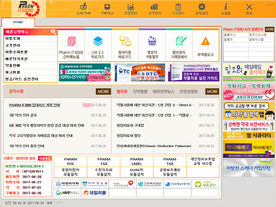Open 대한약사회 logo link
The image size is (276, 207).
67,184
